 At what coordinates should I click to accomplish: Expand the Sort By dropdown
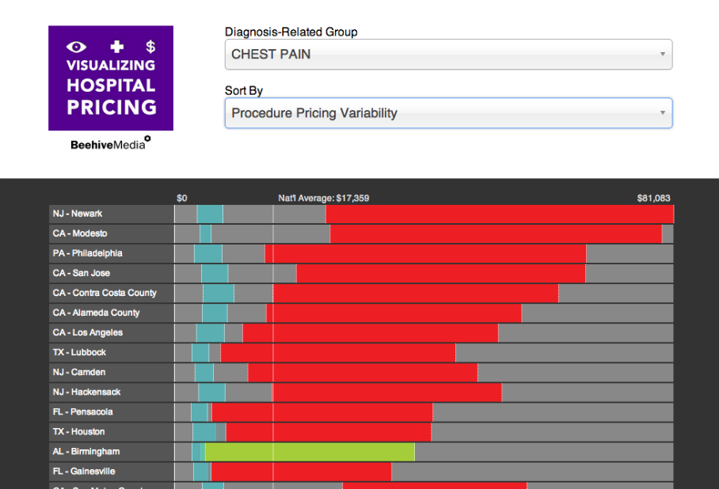(448, 113)
